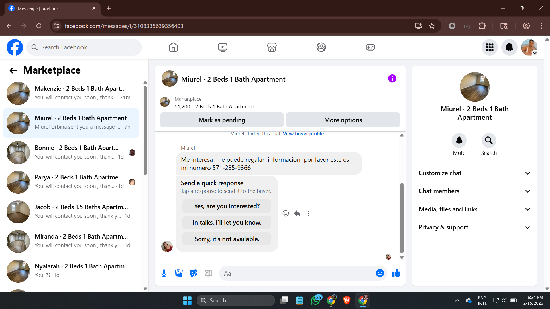Send a thumbs-up like
This screenshot has width=550, height=309.
[x=396, y=273]
